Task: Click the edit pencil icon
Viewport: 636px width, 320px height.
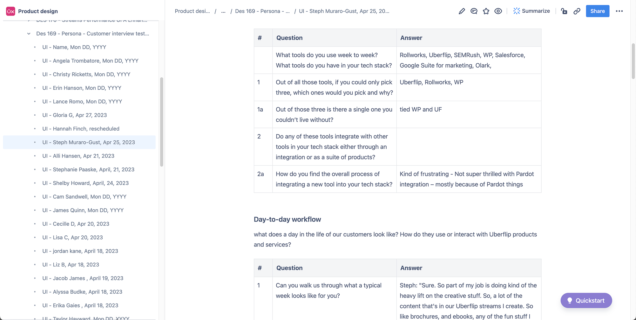Action: pyautogui.click(x=462, y=11)
